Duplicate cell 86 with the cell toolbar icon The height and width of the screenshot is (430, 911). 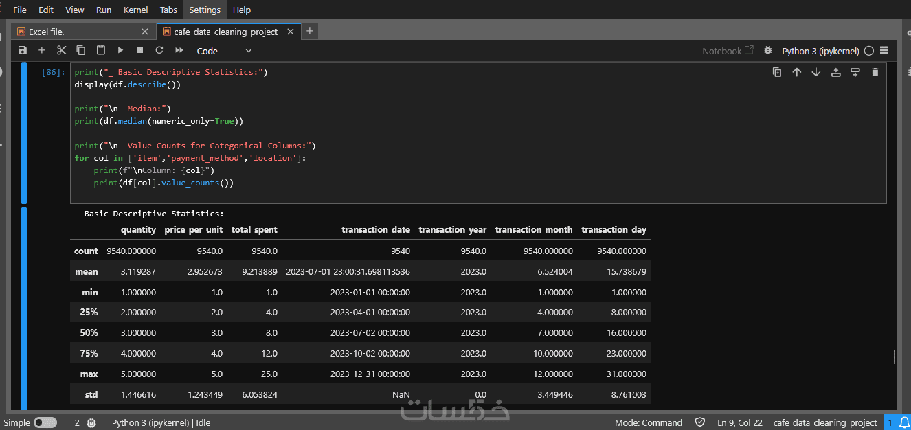(777, 72)
